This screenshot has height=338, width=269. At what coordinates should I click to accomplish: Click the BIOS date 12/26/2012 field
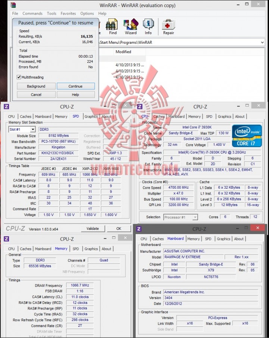point(211,304)
